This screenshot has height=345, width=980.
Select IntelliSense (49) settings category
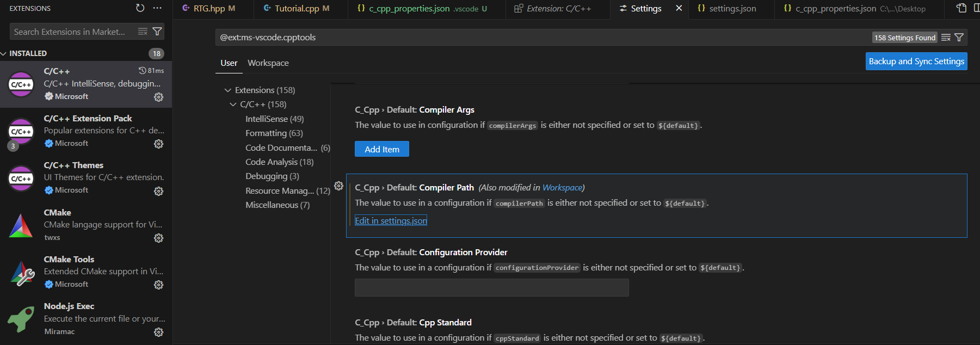274,119
